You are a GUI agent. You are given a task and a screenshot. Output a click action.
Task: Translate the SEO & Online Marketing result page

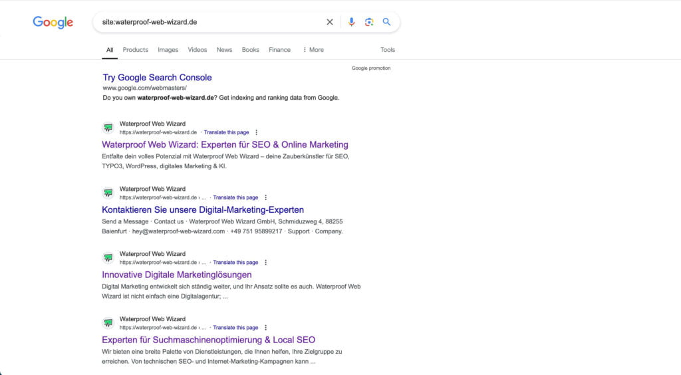click(226, 132)
